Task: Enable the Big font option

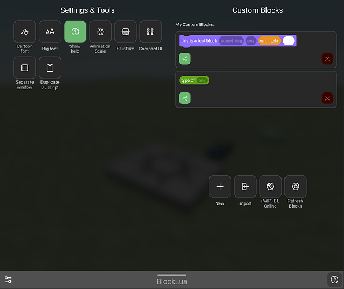Action: tap(50, 32)
